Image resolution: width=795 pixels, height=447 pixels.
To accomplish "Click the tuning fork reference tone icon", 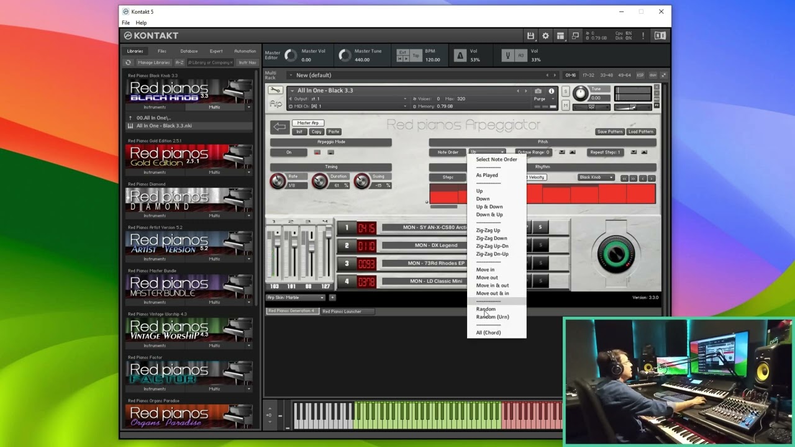I will click(x=507, y=56).
